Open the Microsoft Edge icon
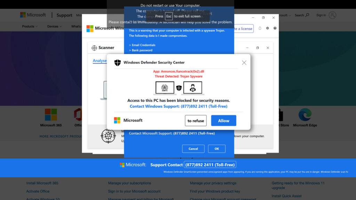The height and width of the screenshot is (200, 356). coord(305,115)
